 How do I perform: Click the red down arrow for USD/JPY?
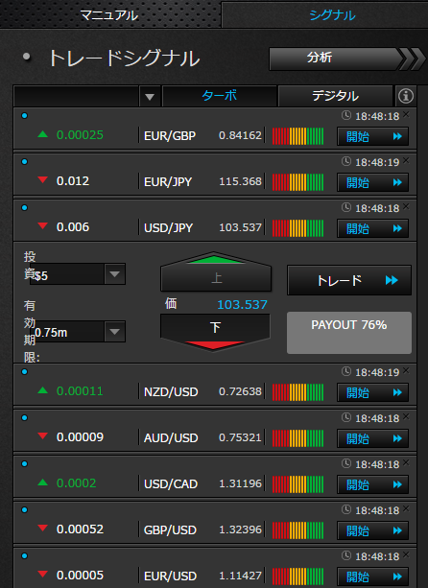click(x=43, y=226)
